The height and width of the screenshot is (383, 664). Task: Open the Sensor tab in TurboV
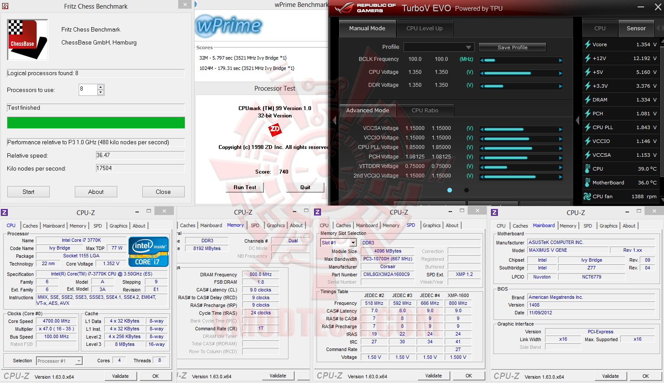click(636, 28)
